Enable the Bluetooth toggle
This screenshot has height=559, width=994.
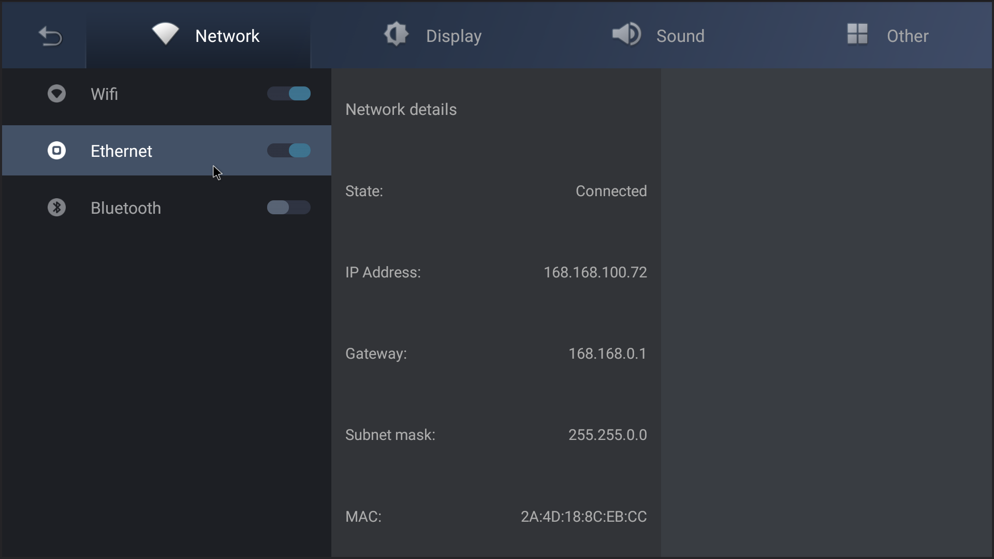[x=289, y=208]
